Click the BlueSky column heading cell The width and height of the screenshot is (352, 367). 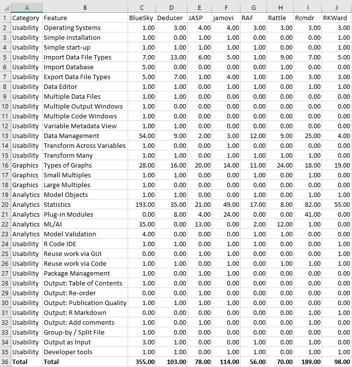[x=142, y=18]
